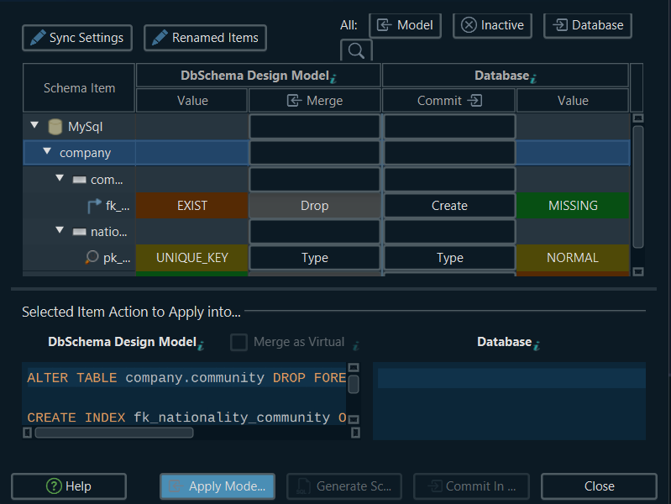The height and width of the screenshot is (504, 671).
Task: Open Sync Settings
Action: [77, 38]
